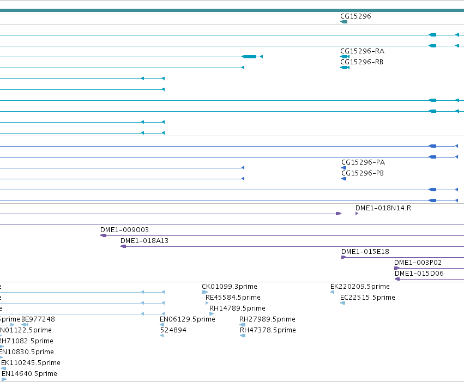Click the wide exon block left of CG15296-RA
The height and width of the screenshot is (382, 464).
click(249, 57)
